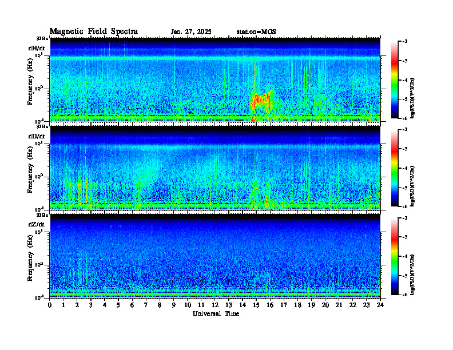This screenshot has height=350, width=453.
Task: Click the "11" hour tick label
Action: (x=201, y=305)
